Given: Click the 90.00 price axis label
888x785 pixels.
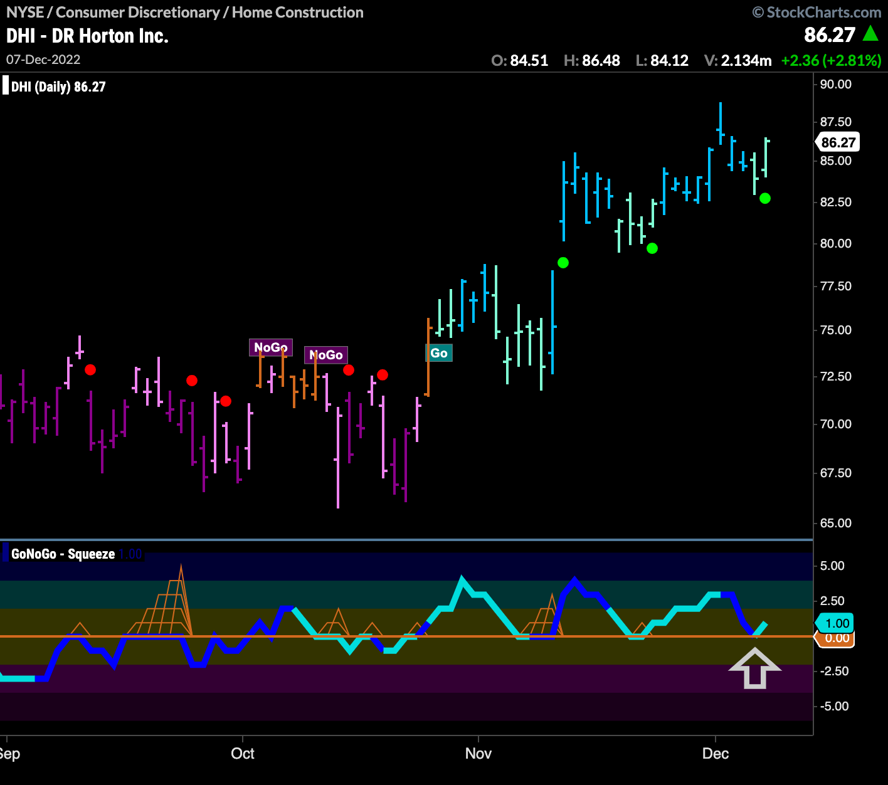Looking at the screenshot, I should [836, 85].
